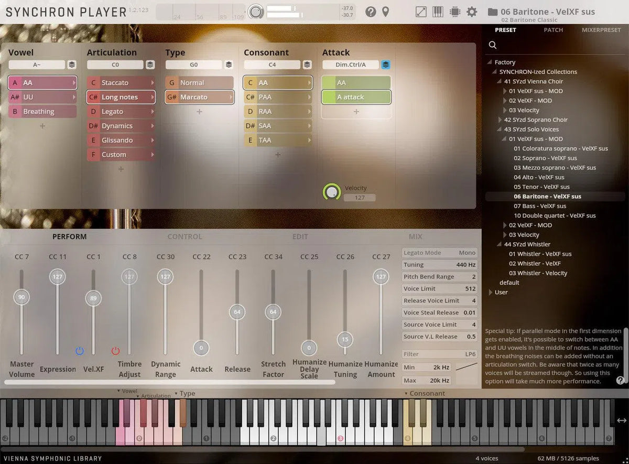Click the virtual keyboard display icon
The width and height of the screenshot is (629, 464).
coord(438,11)
